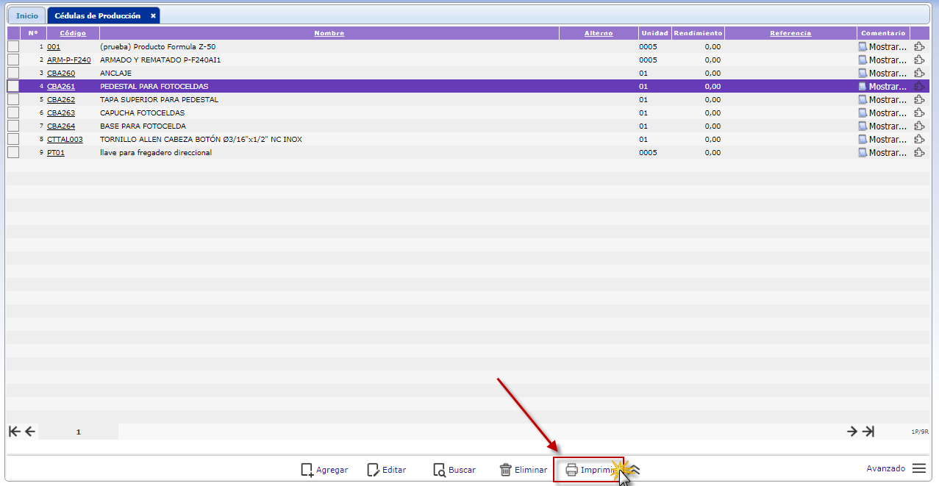The image size is (939, 486).
Task: Click the Eliminar trash icon
Action: pyautogui.click(x=506, y=470)
